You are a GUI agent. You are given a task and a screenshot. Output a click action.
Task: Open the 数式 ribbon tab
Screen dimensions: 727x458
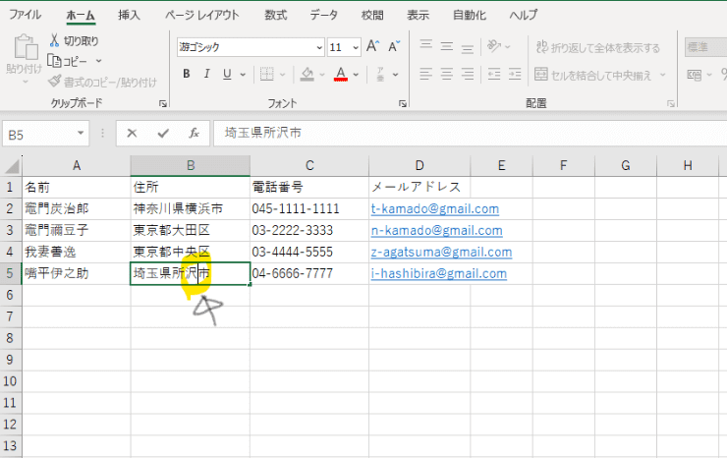coord(276,15)
